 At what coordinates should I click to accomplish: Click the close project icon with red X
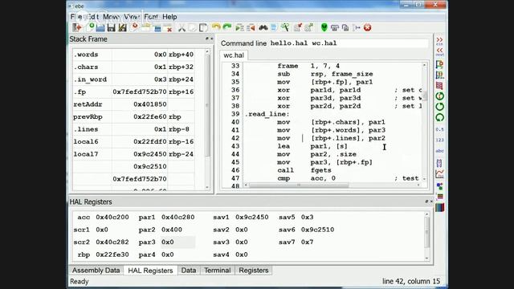pyautogui.click(x=168, y=28)
